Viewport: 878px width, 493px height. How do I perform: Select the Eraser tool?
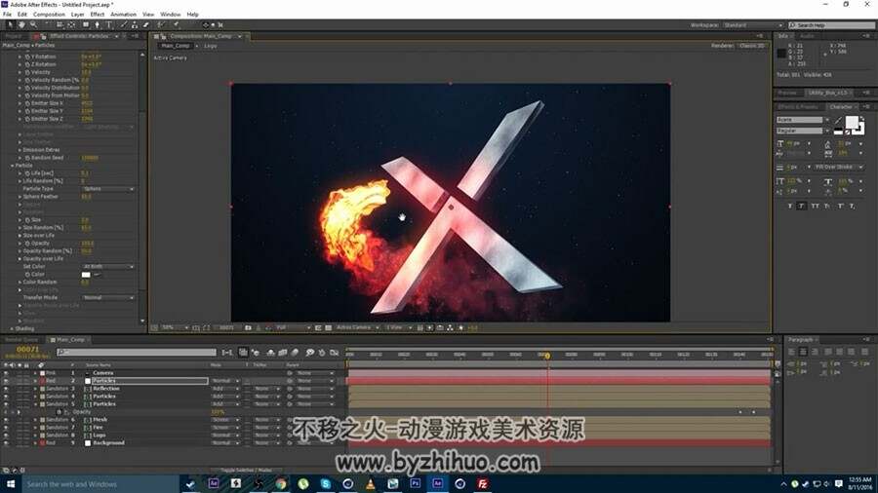coord(146,25)
